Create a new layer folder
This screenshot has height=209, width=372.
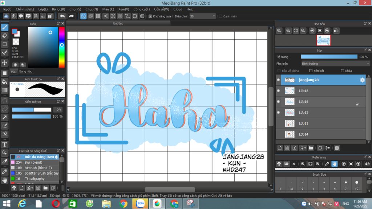tap(311, 148)
